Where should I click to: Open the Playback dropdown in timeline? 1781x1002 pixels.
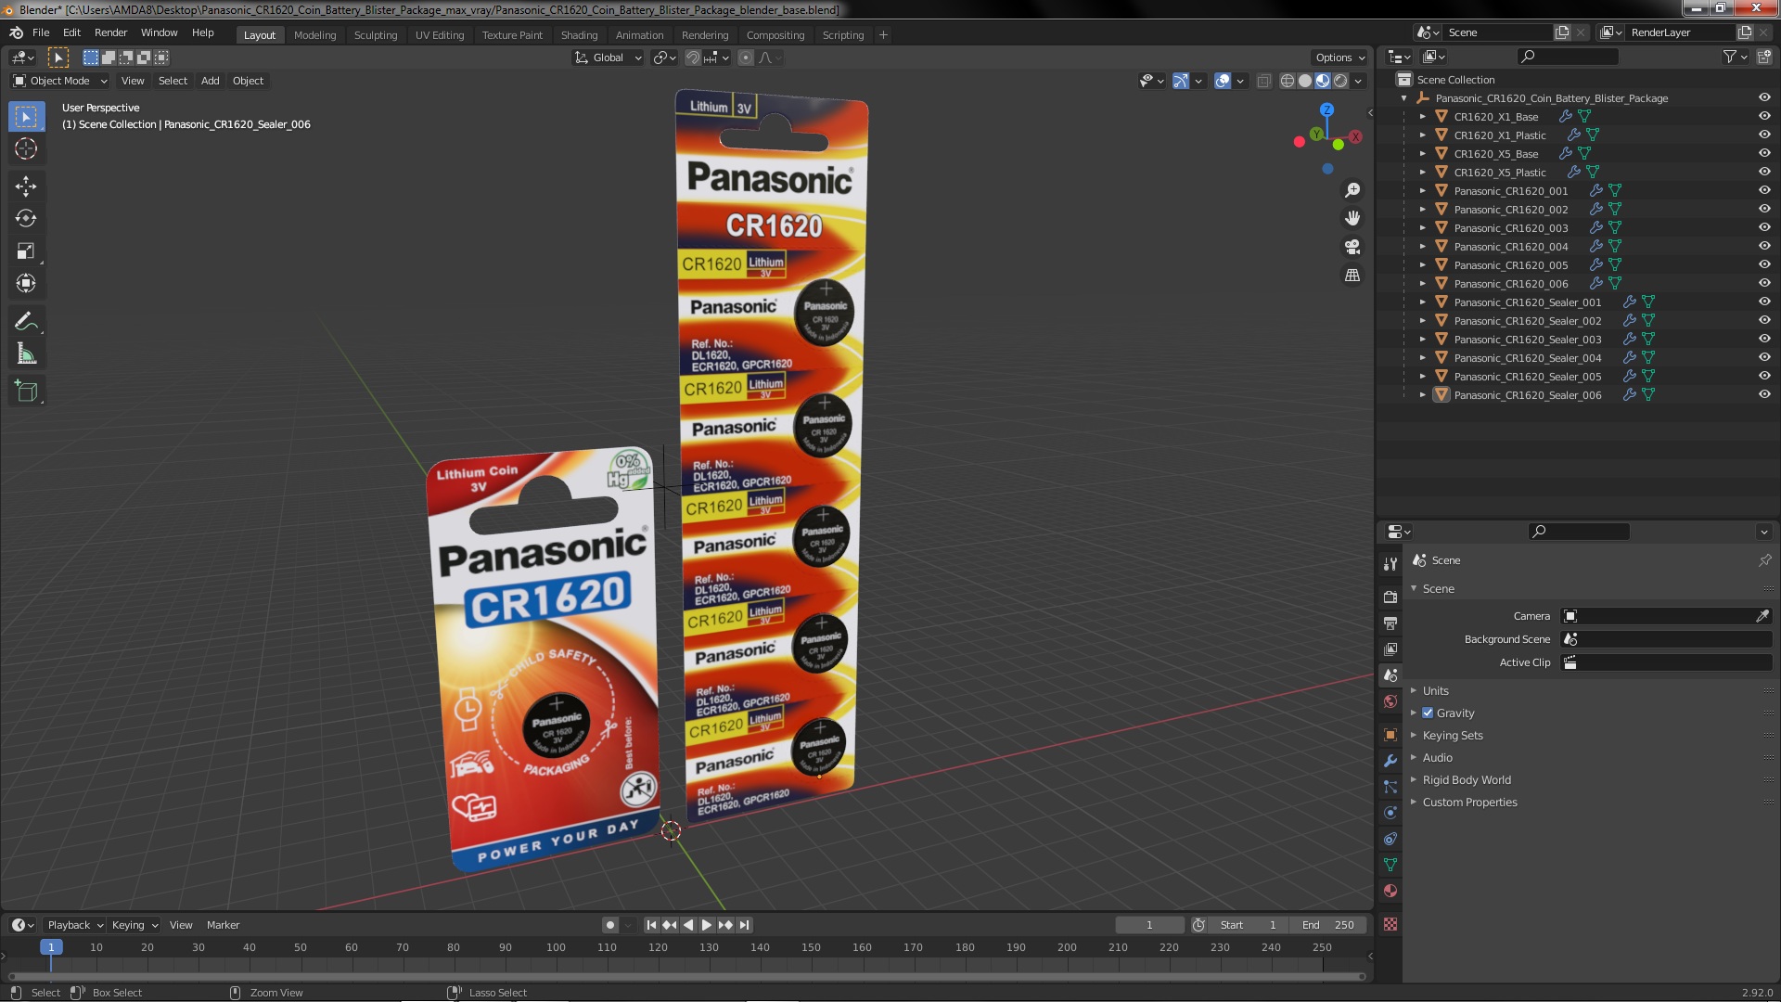click(x=74, y=925)
